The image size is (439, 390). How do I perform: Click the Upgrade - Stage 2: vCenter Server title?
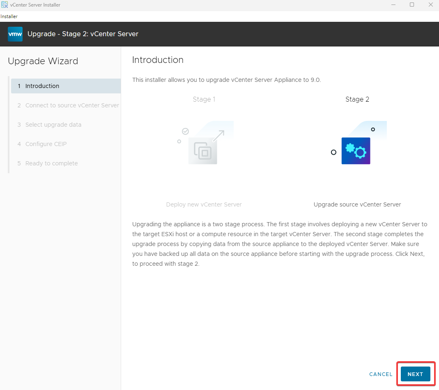point(83,34)
